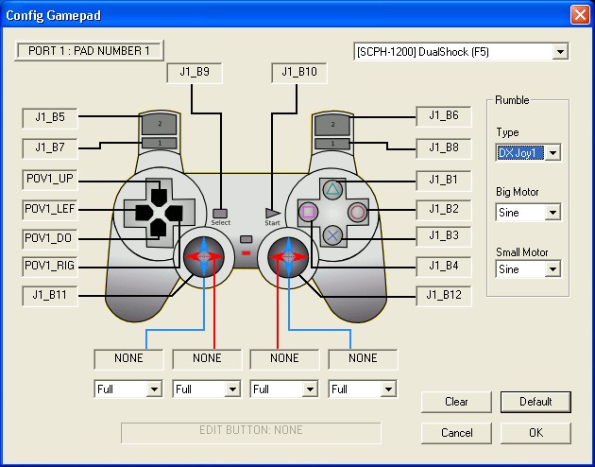Click the right analog stick on gamepad
Screen dimensions: 595x467
288,256
